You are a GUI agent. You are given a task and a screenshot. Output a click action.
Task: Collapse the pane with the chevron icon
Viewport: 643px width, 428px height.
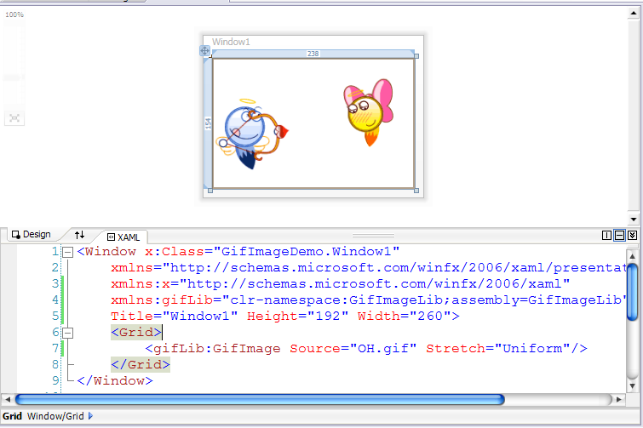point(632,235)
